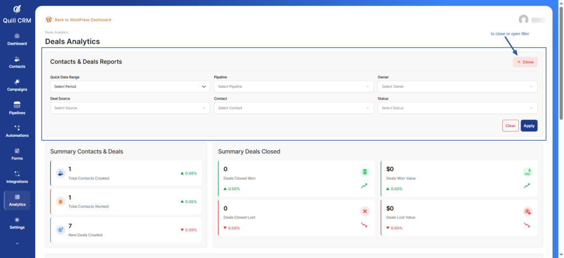Open the Integrations page icon
Viewport: 564px width, 258px height.
[x=17, y=174]
